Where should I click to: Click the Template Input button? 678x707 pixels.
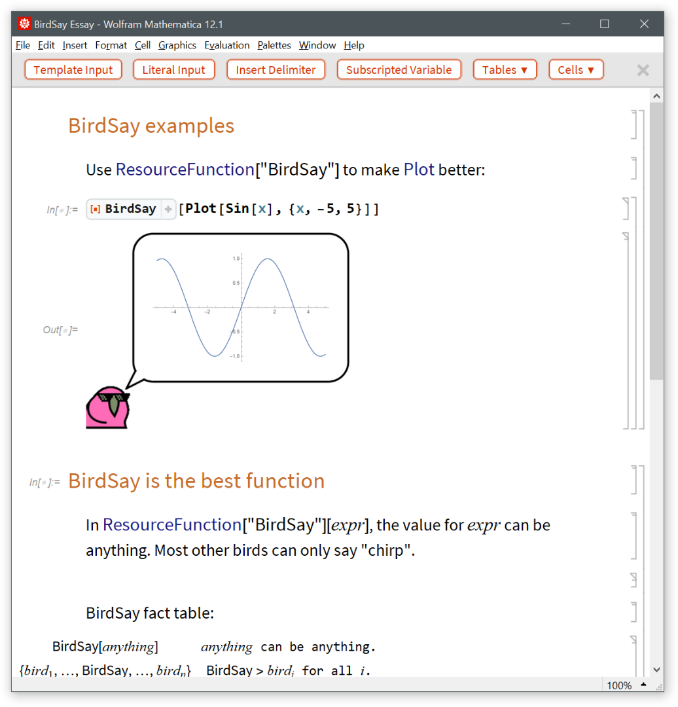[73, 70]
